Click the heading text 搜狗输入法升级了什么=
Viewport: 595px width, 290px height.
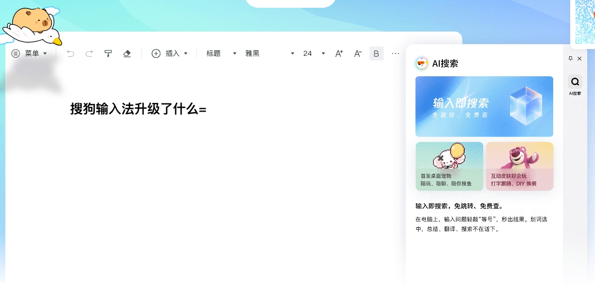[139, 109]
